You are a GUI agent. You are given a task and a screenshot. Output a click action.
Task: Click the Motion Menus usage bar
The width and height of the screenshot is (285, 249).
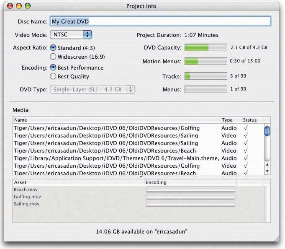pyautogui.click(x=206, y=61)
